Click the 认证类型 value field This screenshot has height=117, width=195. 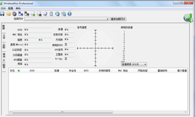38,50
